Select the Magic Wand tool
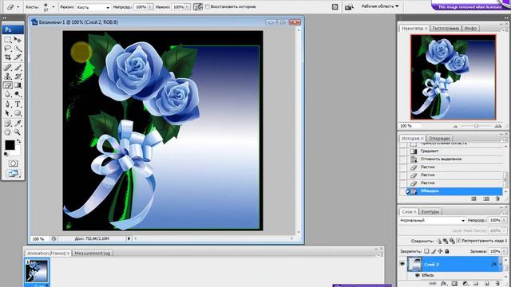Screen dimensions: 511x287 18,49
